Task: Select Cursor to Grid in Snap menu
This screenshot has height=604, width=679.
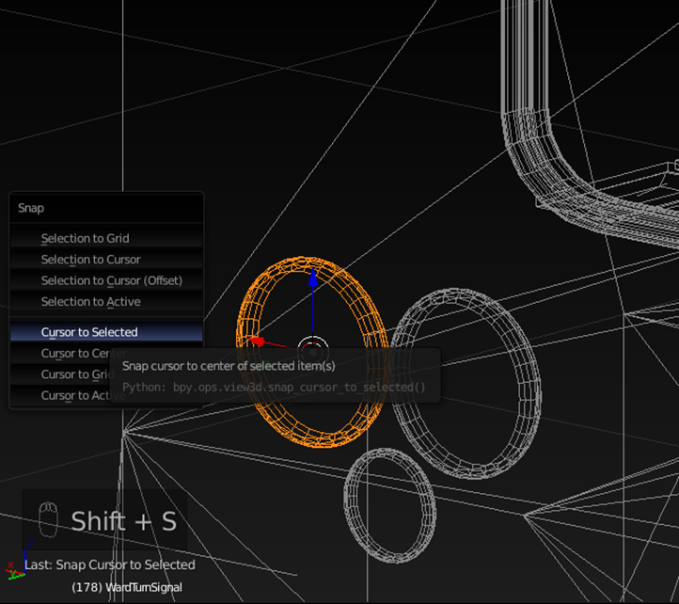Action: pyautogui.click(x=66, y=374)
